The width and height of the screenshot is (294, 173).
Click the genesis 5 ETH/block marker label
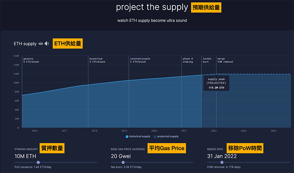point(31,60)
